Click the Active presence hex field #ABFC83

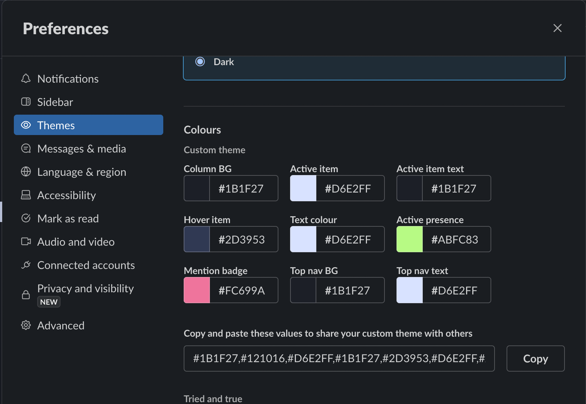click(457, 239)
